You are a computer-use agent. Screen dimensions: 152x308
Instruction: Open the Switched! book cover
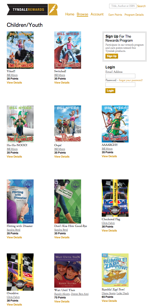tap(68, 50)
